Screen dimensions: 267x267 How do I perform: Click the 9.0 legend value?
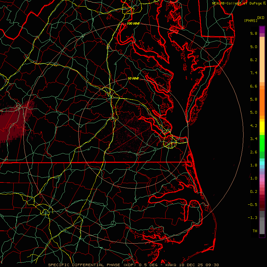coord(254,47)
